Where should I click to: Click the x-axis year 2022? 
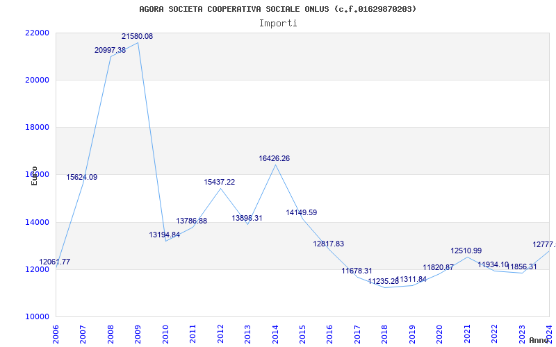(494, 334)
